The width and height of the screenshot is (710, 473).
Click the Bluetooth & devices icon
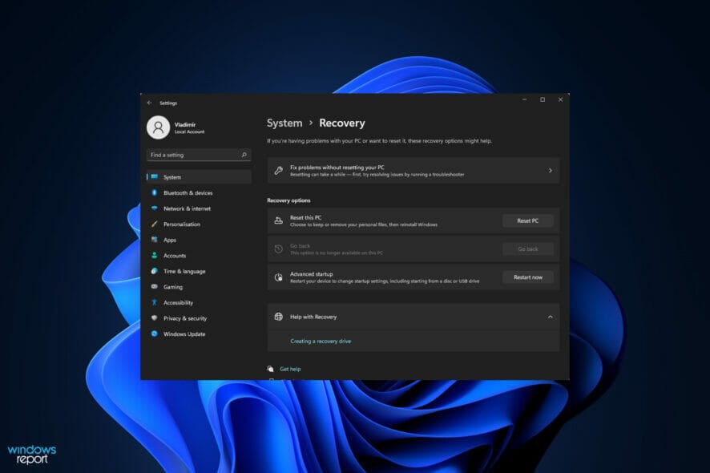(155, 192)
